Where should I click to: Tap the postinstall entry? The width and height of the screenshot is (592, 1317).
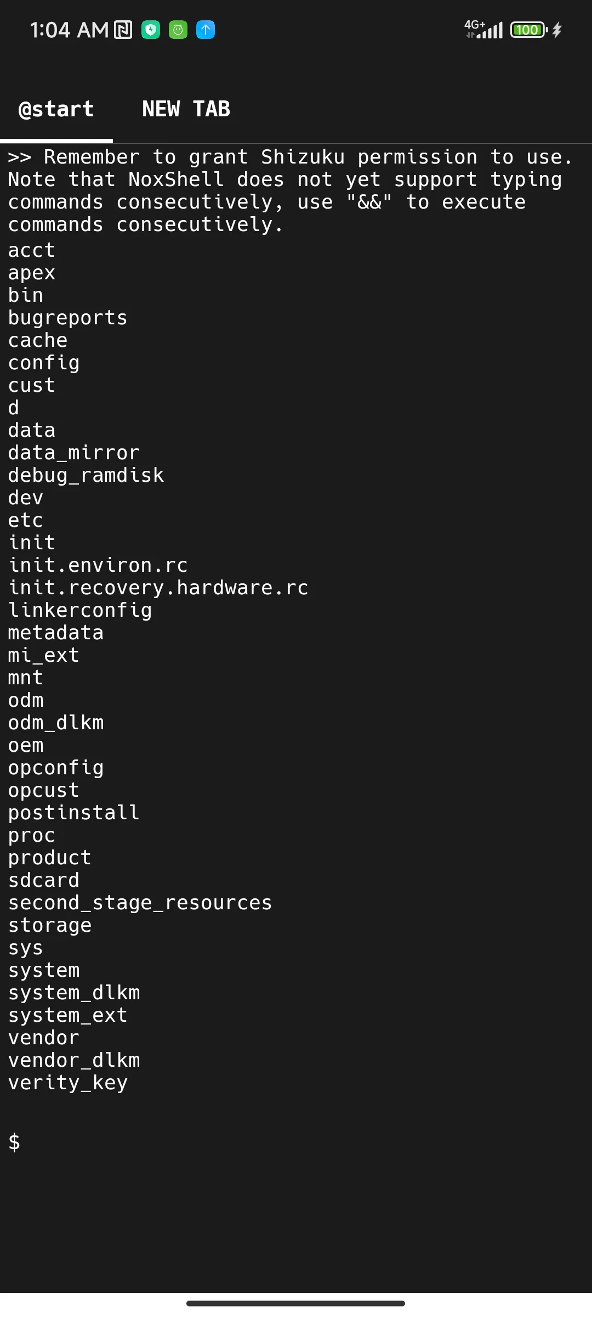74,813
